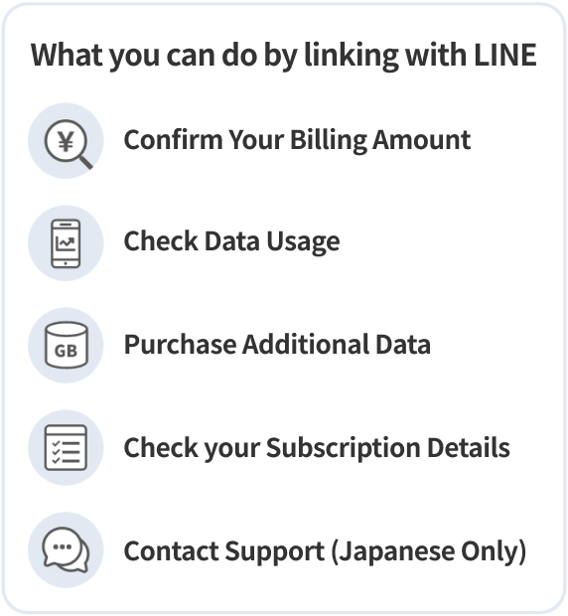568x616 pixels.
Task: Open Check your Subscription Details
Action: (317, 448)
